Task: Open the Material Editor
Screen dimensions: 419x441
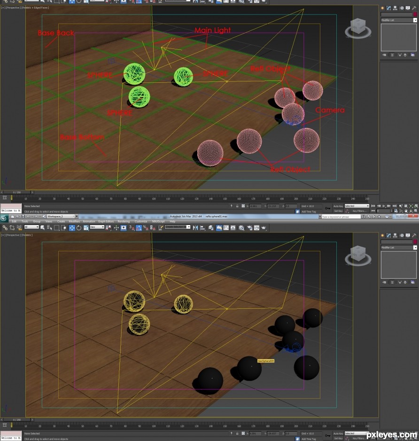Action: pos(241,227)
